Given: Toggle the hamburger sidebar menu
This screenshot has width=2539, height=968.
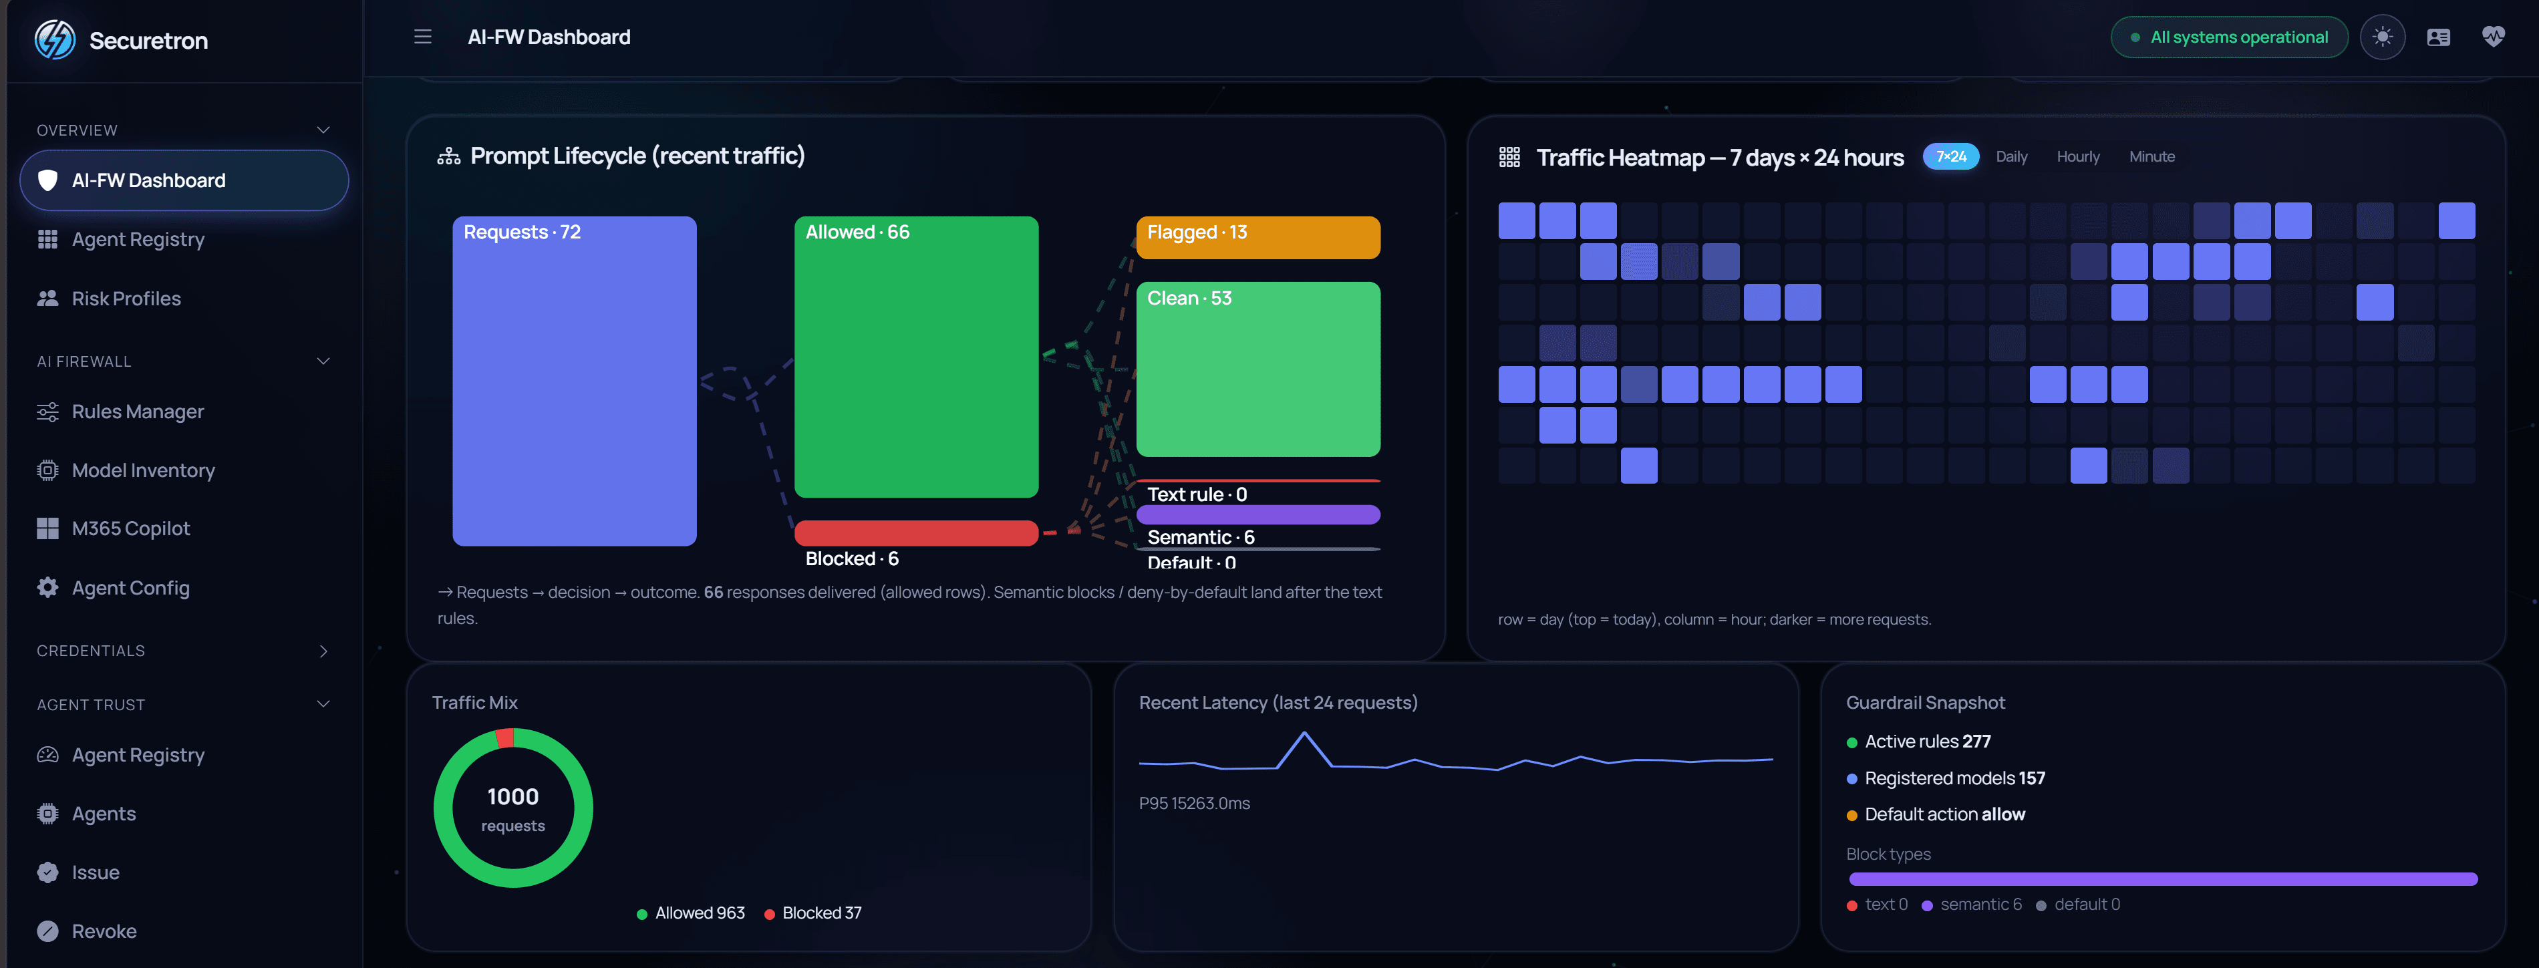Looking at the screenshot, I should pos(423,37).
